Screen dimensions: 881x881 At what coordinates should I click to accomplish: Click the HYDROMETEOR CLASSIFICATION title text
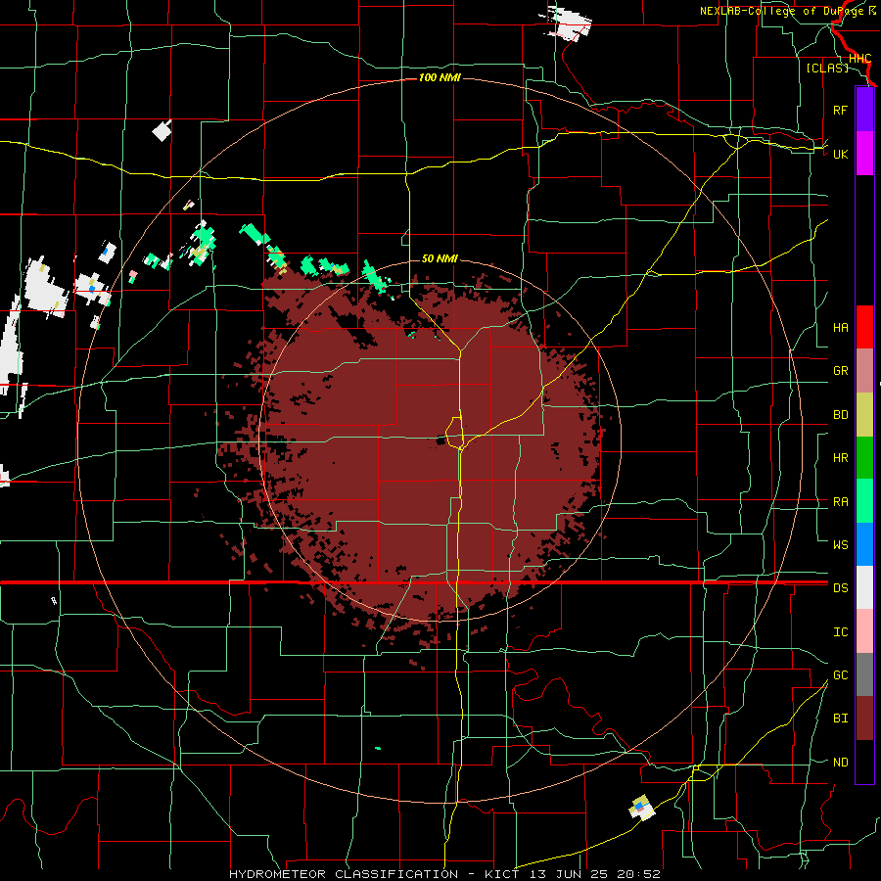point(344,874)
